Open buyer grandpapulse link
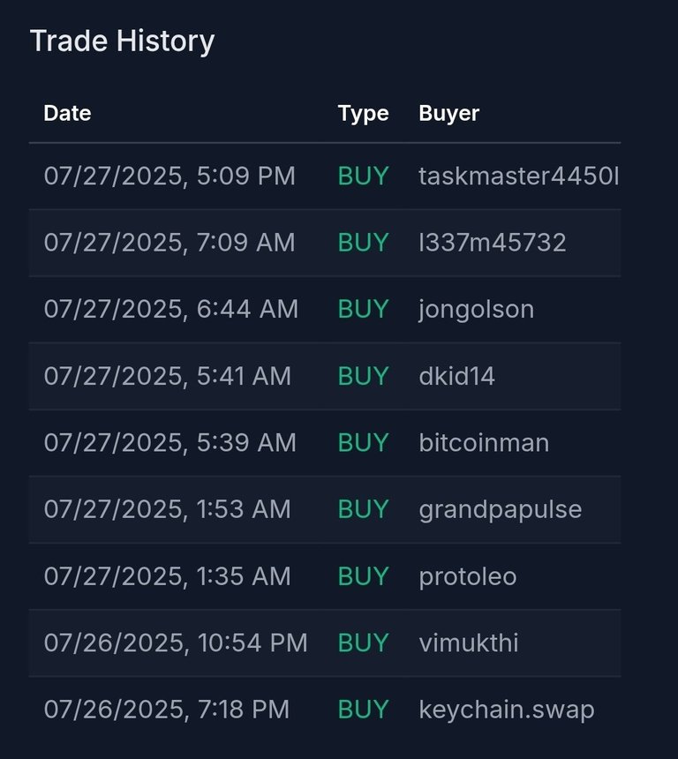678x759 pixels. [x=501, y=510]
